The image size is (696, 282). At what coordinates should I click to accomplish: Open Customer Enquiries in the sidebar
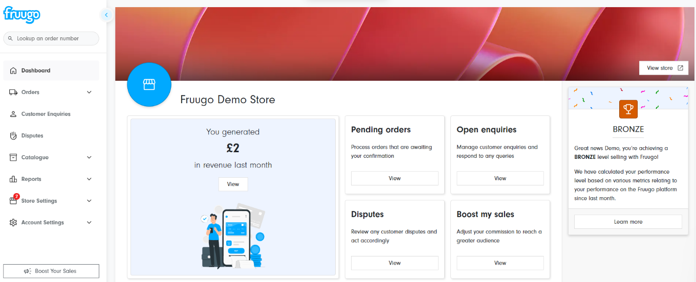[x=46, y=114]
